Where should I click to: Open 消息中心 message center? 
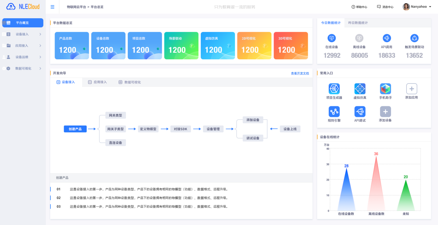pyautogui.click(x=385, y=7)
